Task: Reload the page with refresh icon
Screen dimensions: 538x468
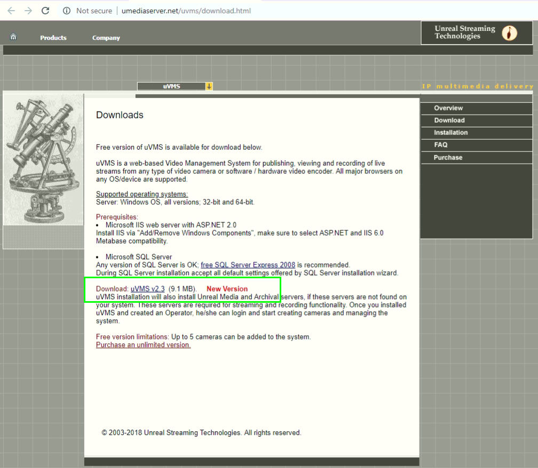Action: (45, 11)
